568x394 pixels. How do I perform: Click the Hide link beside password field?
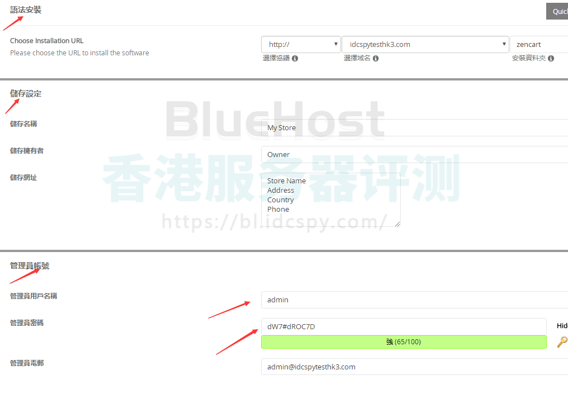pyautogui.click(x=562, y=326)
